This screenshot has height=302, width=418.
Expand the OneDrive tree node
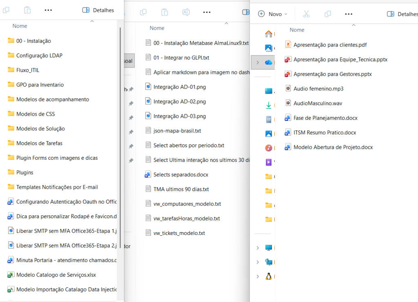[257, 63]
